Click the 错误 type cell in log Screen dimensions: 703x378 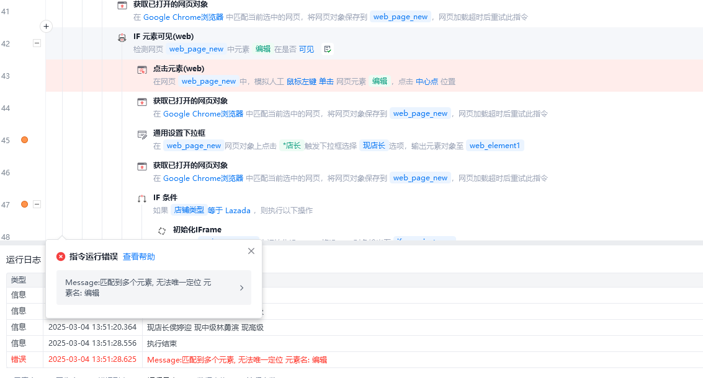pyautogui.click(x=19, y=359)
